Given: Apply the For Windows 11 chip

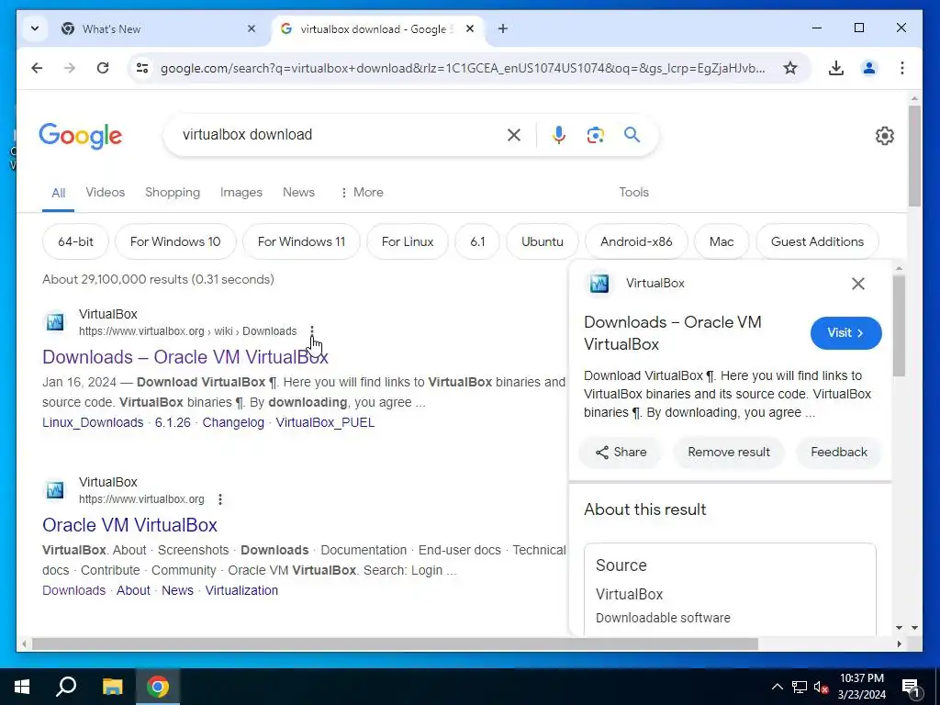Looking at the screenshot, I should coord(301,241).
